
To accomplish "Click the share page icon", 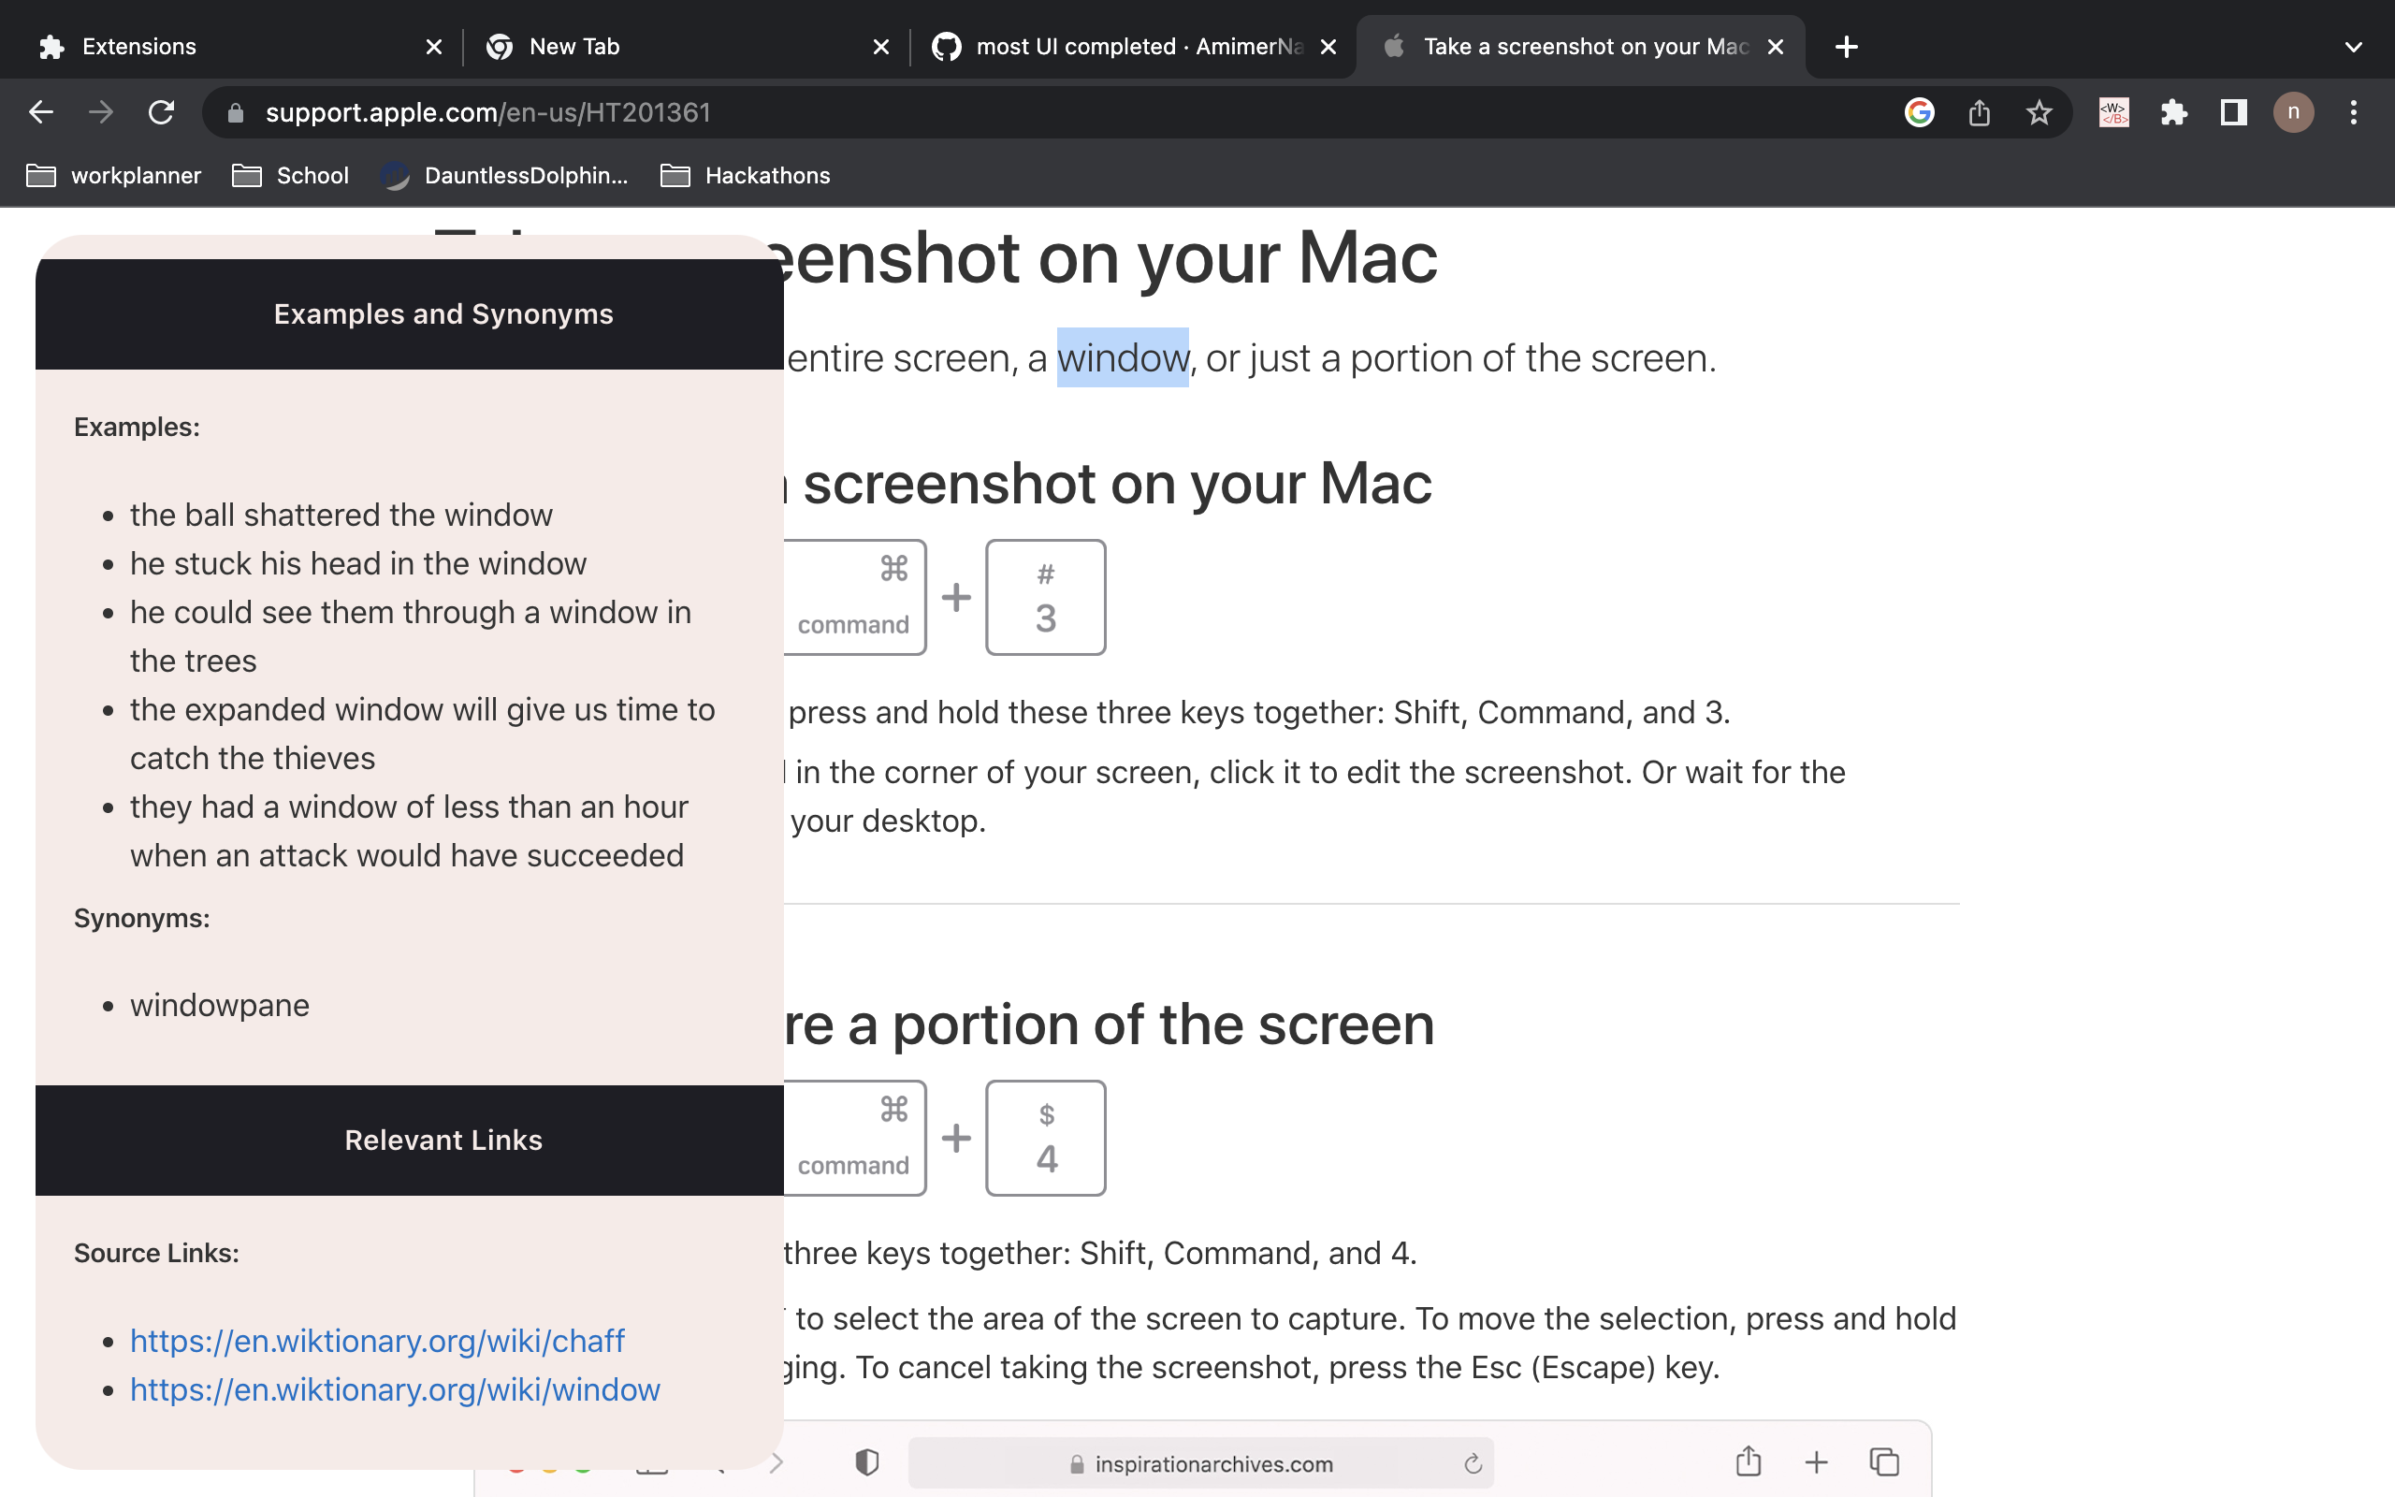I will 1979,112.
